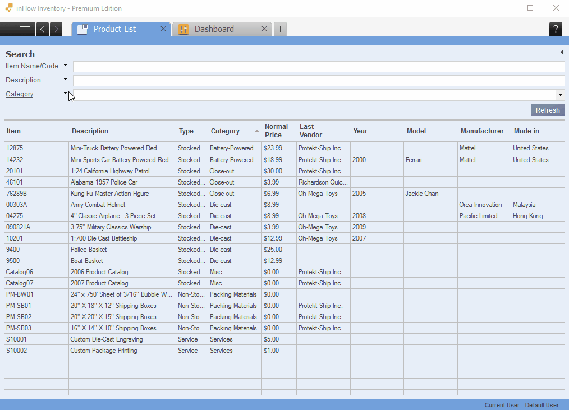
Task: Close the Product List tab
Action: pos(163,29)
